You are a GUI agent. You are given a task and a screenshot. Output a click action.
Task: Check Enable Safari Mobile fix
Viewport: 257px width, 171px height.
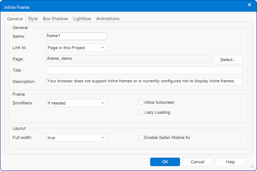[x=141, y=138]
